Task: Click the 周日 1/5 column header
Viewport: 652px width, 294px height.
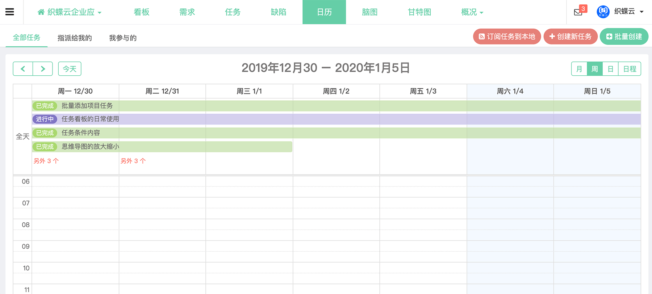Action: (x=597, y=91)
